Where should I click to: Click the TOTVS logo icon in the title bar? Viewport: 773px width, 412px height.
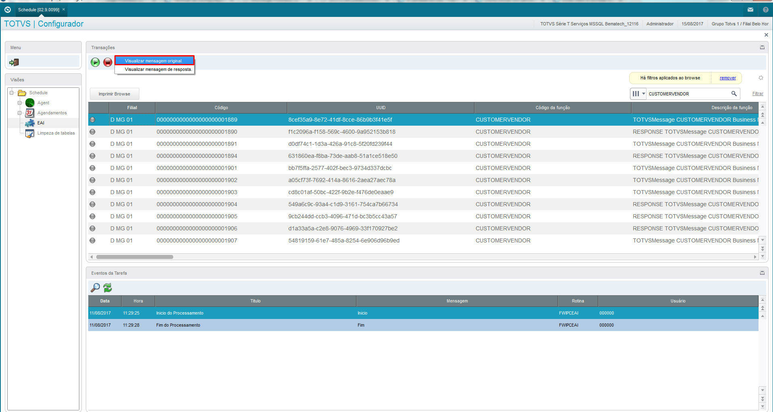tap(7, 10)
